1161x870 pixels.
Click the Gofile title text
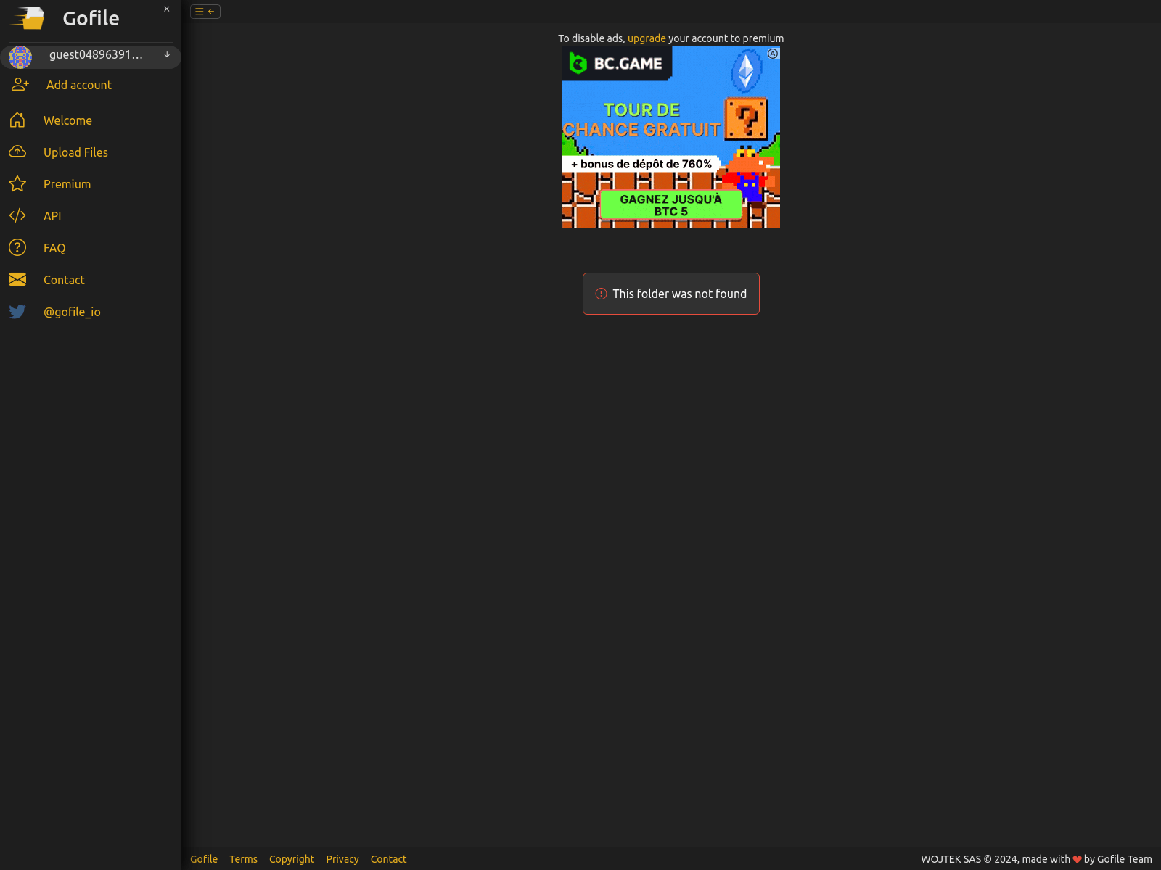(91, 18)
